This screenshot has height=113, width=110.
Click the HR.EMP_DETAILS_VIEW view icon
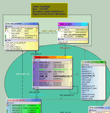pyautogui.click(x=82, y=62)
